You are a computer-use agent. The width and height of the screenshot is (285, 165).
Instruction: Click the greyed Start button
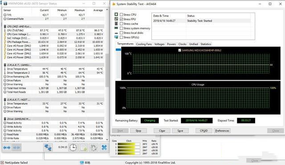[x=120, y=131]
